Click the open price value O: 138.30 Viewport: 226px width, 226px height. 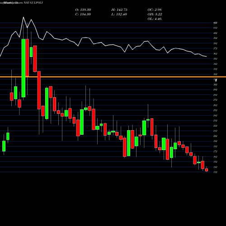[x=83, y=10]
